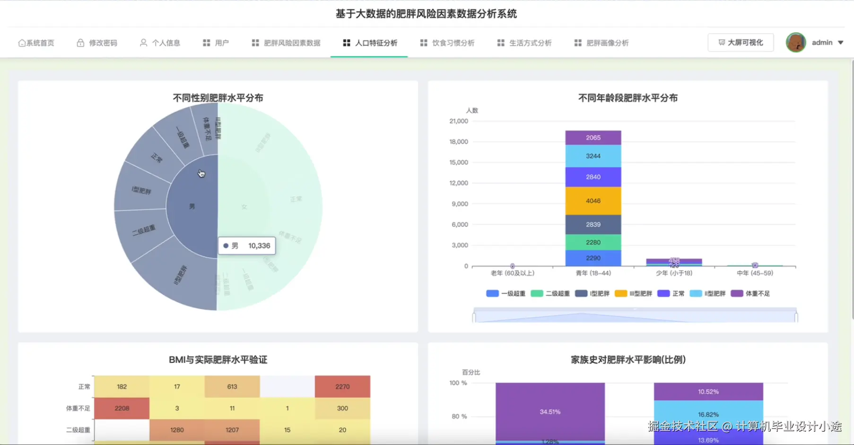Switch to 生活方式分析 page
854x445 pixels.
click(524, 43)
